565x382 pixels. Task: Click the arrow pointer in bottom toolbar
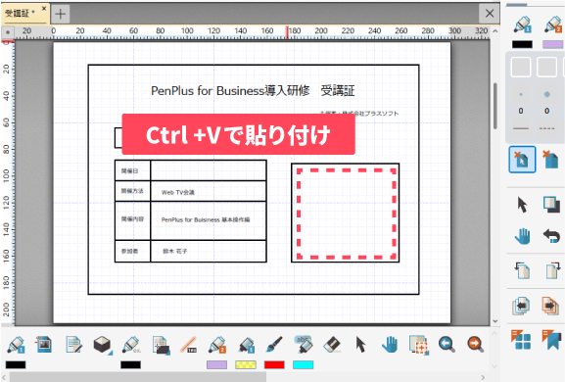(x=360, y=345)
